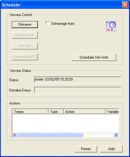Screen dimensions: 130x157
Task: Click the Démarrage Auto label
Action: [63, 24]
